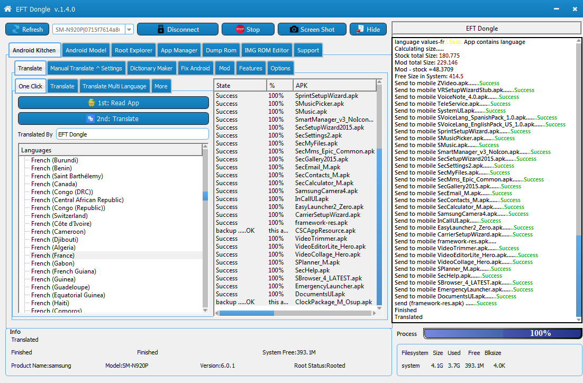
Task: Open Manual Translate ^ Settings tab
Action: coord(86,68)
